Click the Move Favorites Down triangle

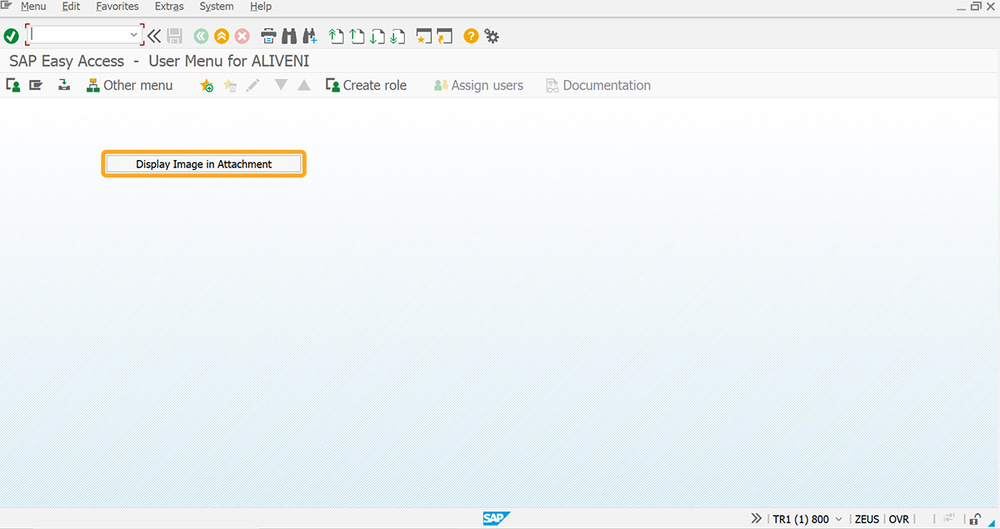click(281, 85)
